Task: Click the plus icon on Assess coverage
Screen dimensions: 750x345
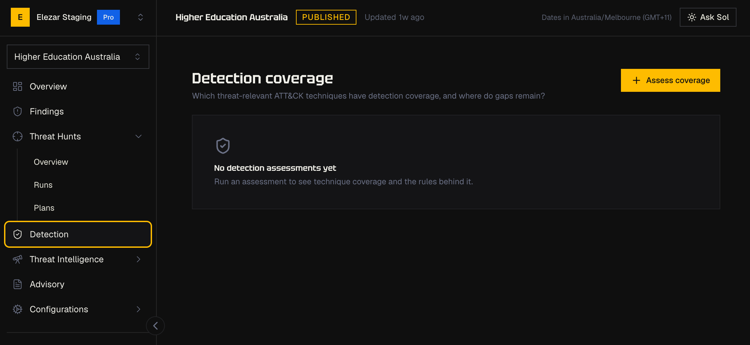Action: [x=636, y=80]
